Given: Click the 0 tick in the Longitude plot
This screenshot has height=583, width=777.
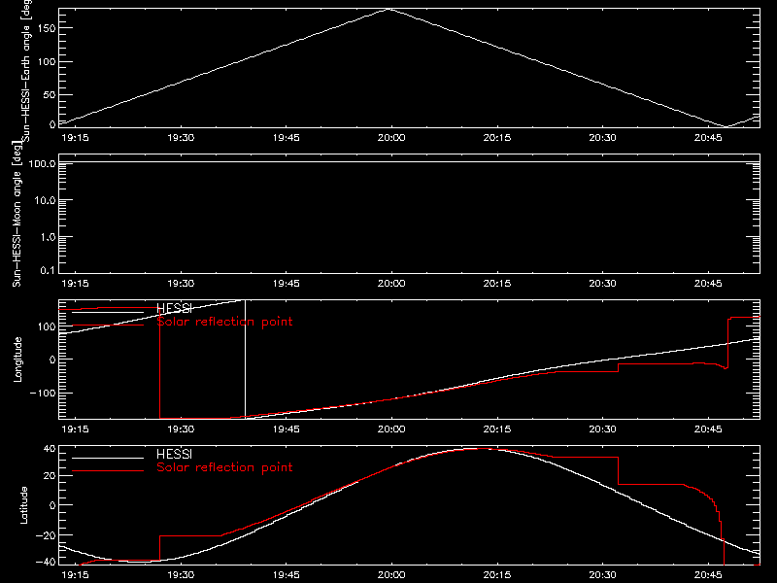Looking at the screenshot, I should [52, 360].
